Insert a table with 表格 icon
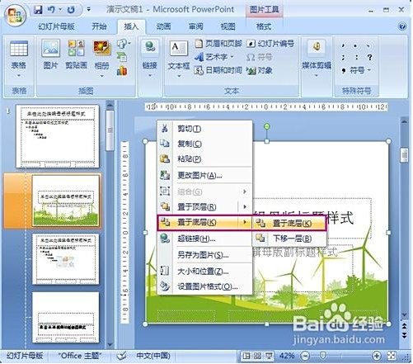 pyautogui.click(x=19, y=59)
